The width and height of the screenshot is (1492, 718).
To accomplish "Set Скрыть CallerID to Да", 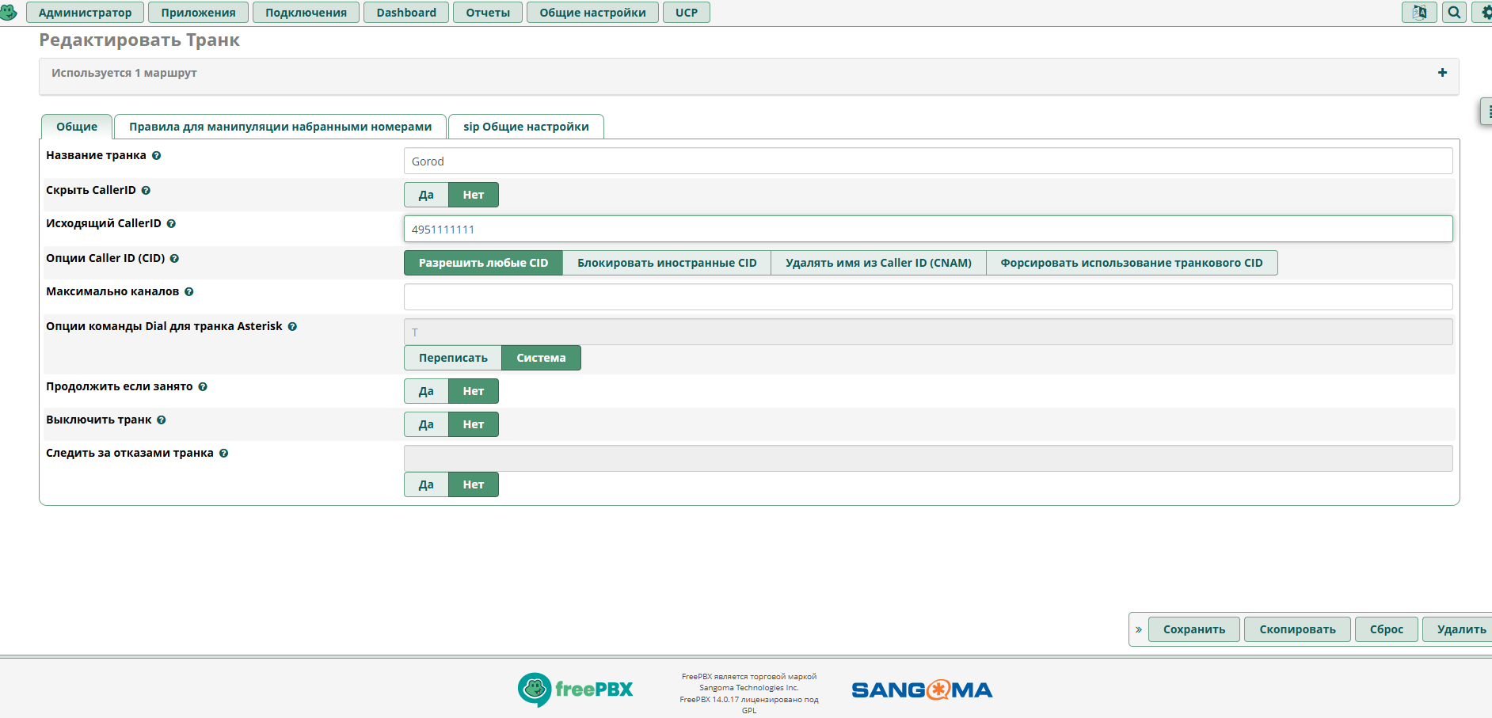I will 426,195.
